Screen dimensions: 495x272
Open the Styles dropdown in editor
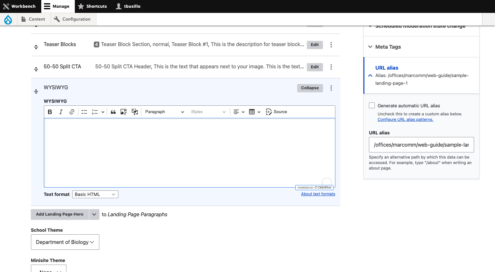(x=208, y=112)
